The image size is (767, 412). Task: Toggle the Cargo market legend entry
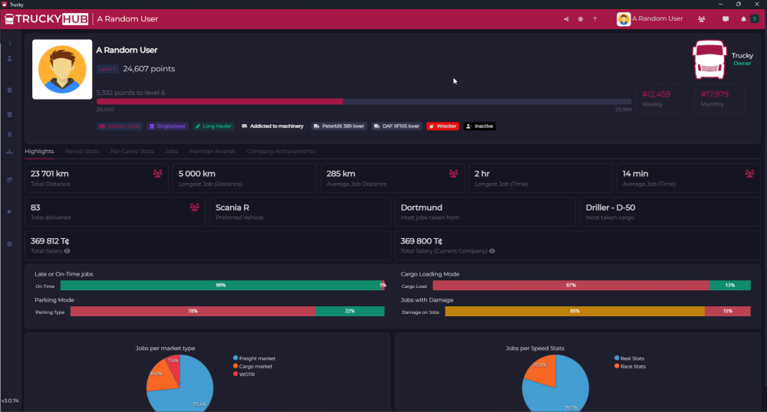click(x=252, y=366)
